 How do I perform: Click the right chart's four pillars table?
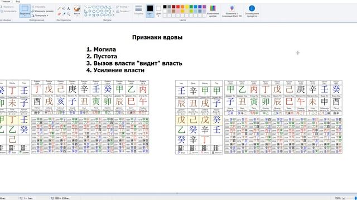(199, 117)
